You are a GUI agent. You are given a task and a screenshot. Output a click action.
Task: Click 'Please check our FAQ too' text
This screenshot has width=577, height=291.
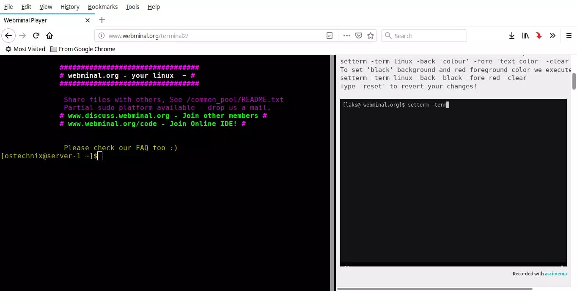[121, 148]
